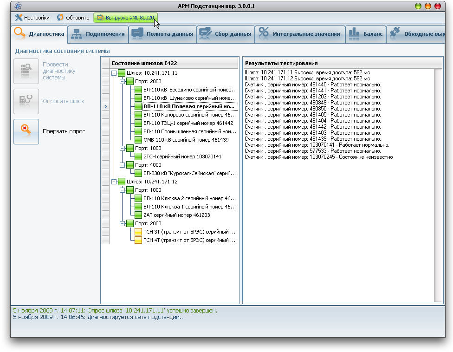Click the Опросить шлюз icon button
The width and height of the screenshot is (453, 352).
tap(26, 101)
